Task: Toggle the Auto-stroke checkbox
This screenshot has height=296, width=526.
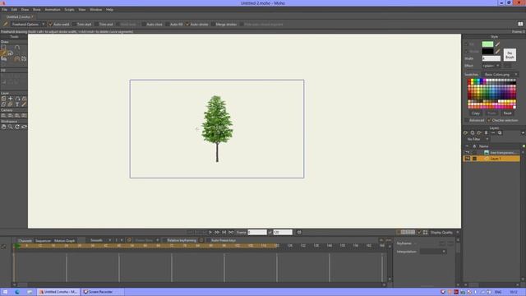Action: coord(187,24)
